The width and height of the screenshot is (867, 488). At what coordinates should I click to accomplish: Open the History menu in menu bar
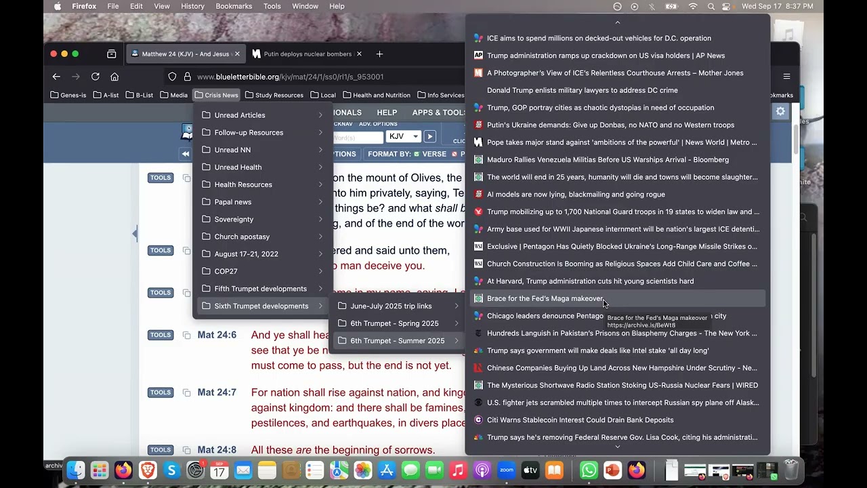192,6
